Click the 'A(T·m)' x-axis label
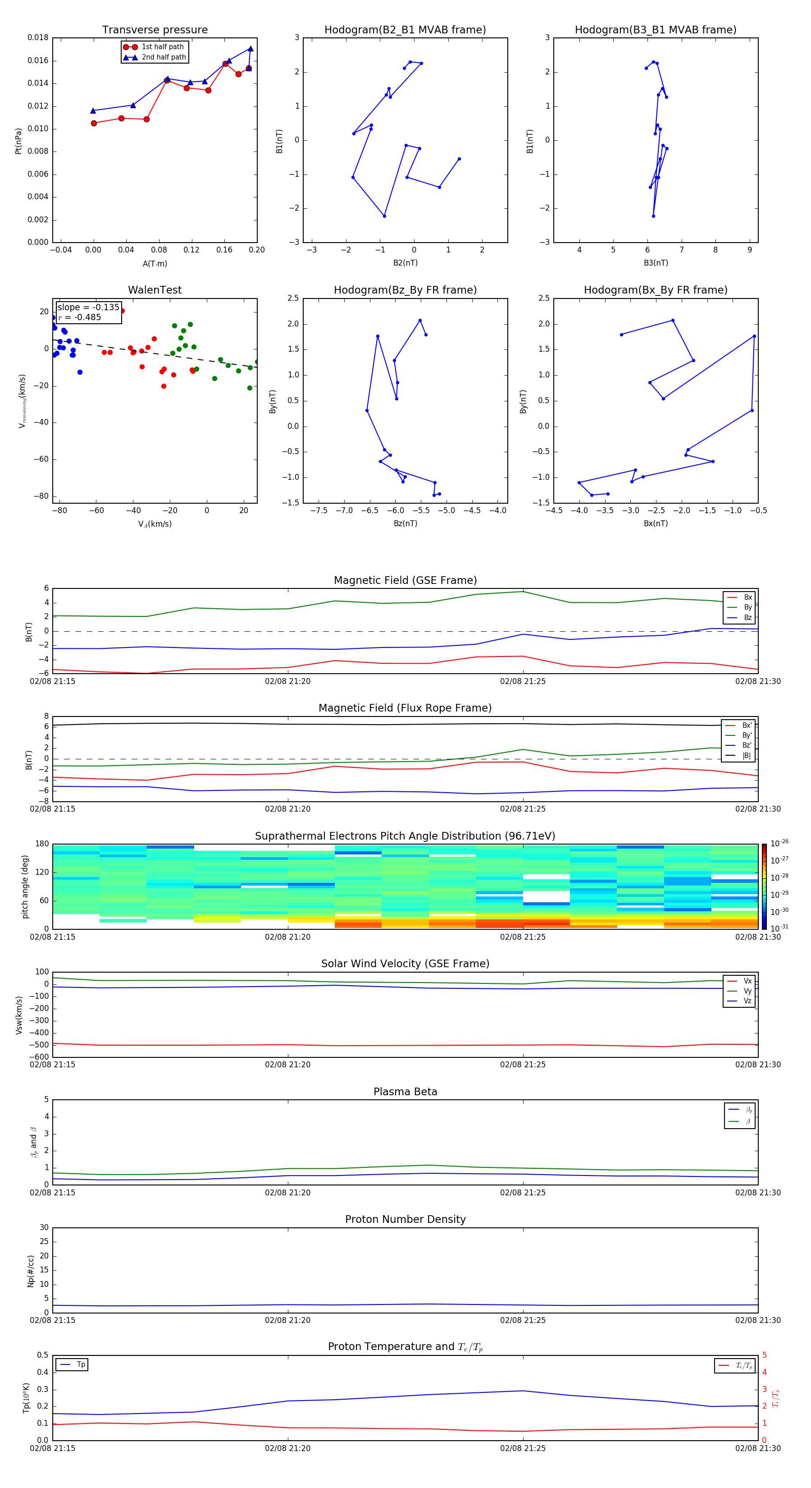Viewport: 811px width, 1488px height. 155,264
